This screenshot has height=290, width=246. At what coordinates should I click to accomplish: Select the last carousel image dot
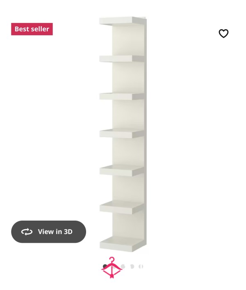(x=141, y=266)
